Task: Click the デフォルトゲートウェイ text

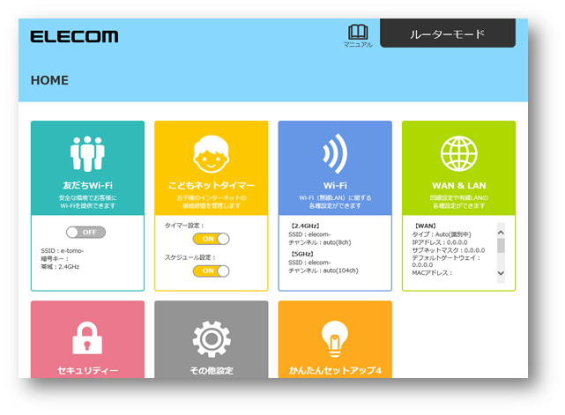Action: click(x=446, y=258)
